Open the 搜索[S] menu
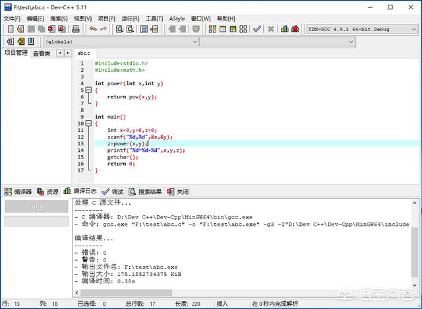This screenshot has width=422, height=309. (59, 18)
